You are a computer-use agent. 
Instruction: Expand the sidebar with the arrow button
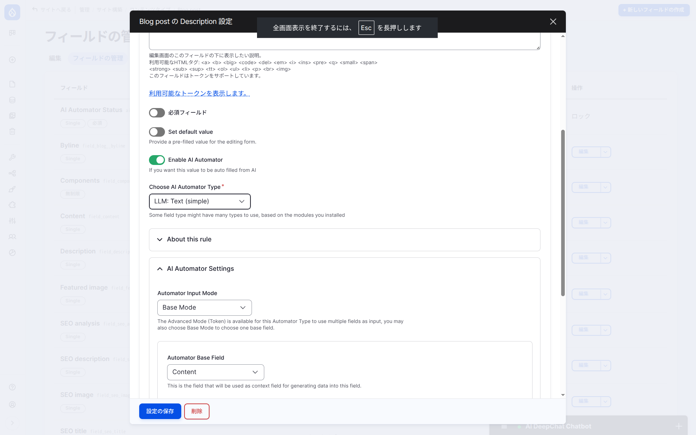pyautogui.click(x=12, y=423)
